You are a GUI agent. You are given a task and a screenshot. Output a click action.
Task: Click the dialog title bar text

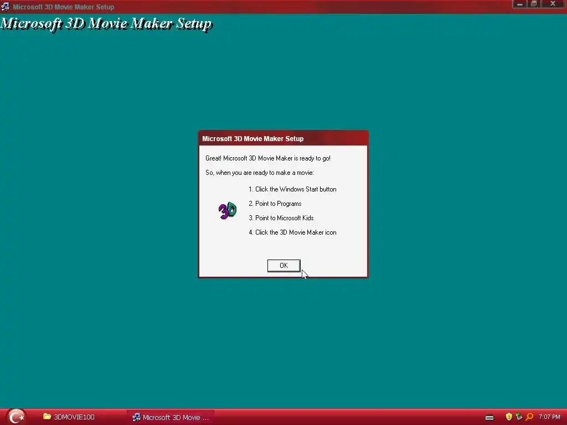252,139
